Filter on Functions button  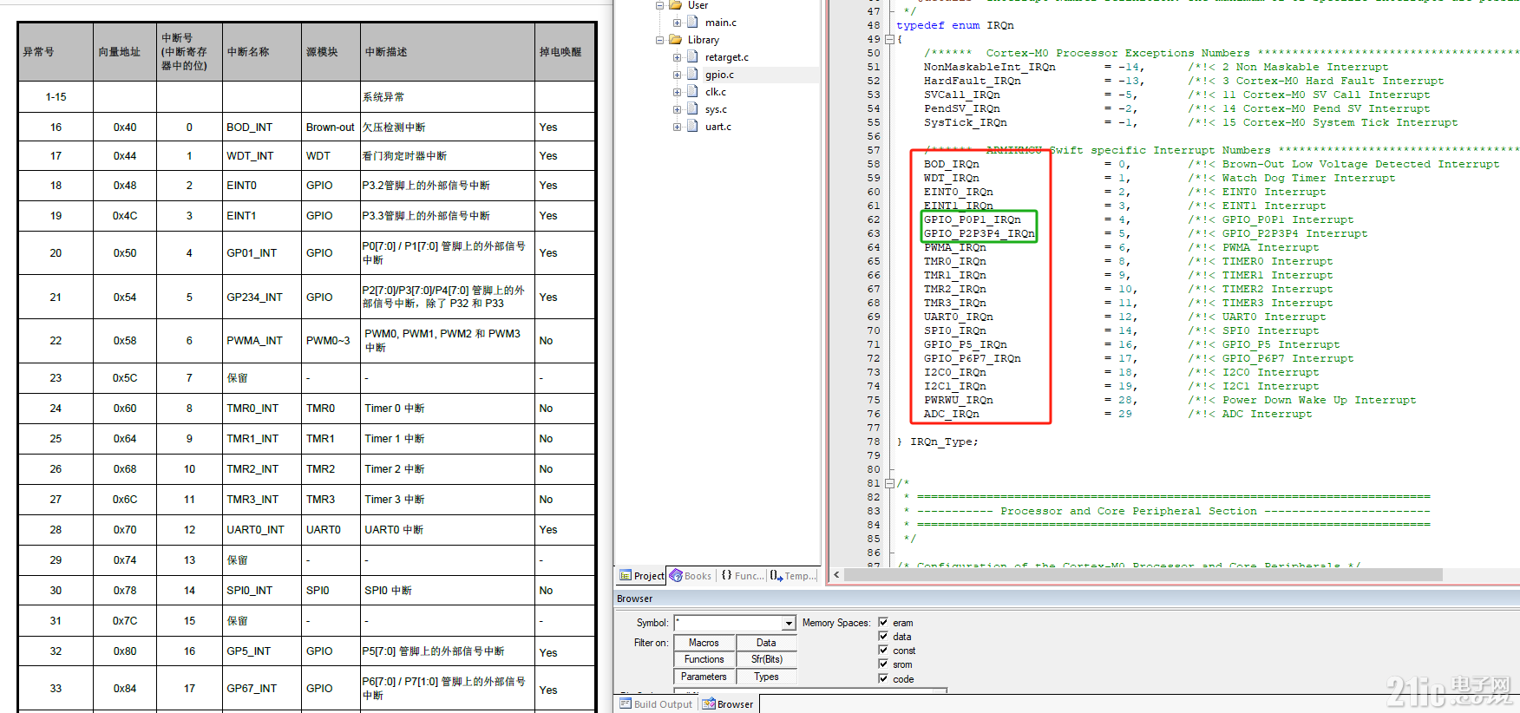click(x=704, y=659)
